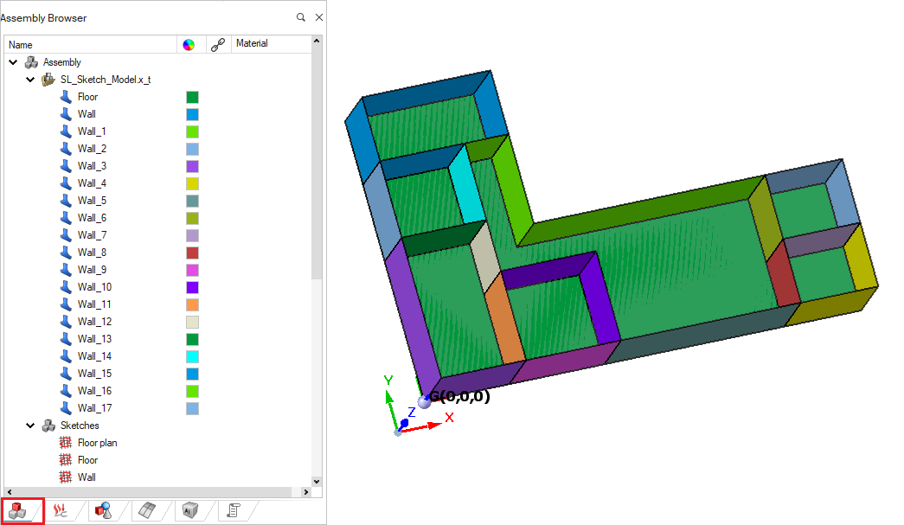The image size is (904, 525).
Task: Select the Floor part in the tree
Action: tap(87, 97)
